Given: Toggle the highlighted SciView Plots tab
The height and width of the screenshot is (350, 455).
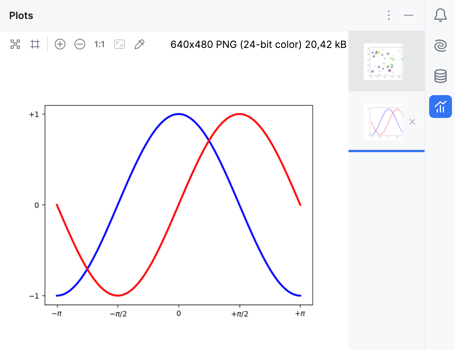Looking at the screenshot, I should tap(440, 107).
